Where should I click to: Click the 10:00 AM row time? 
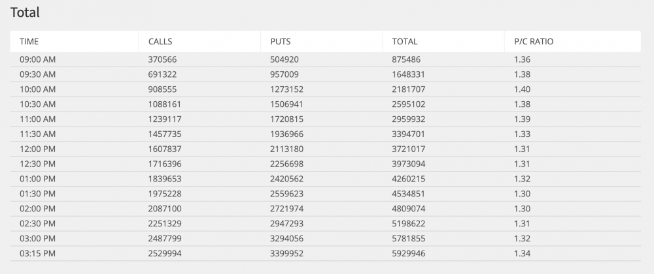pos(38,89)
